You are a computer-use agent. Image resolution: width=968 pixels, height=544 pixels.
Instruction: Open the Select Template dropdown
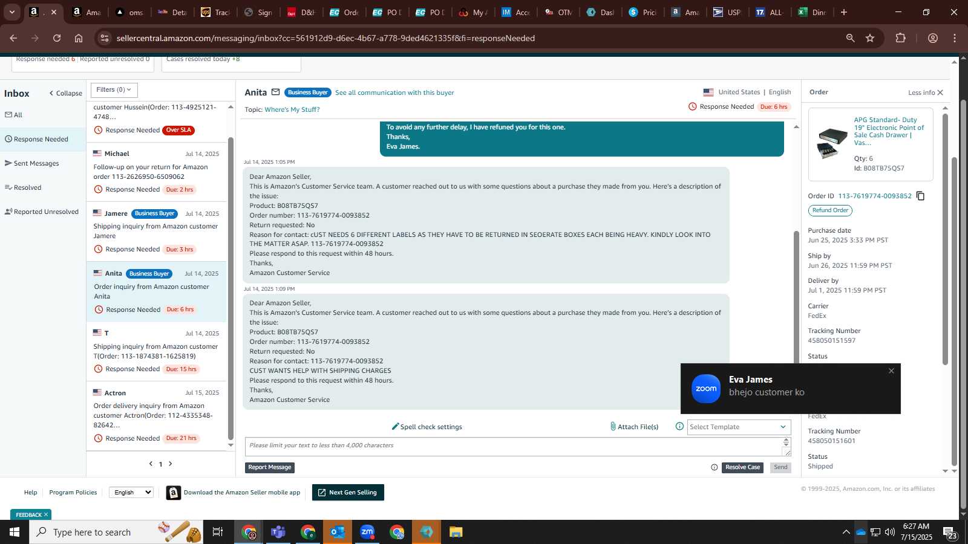tap(739, 427)
